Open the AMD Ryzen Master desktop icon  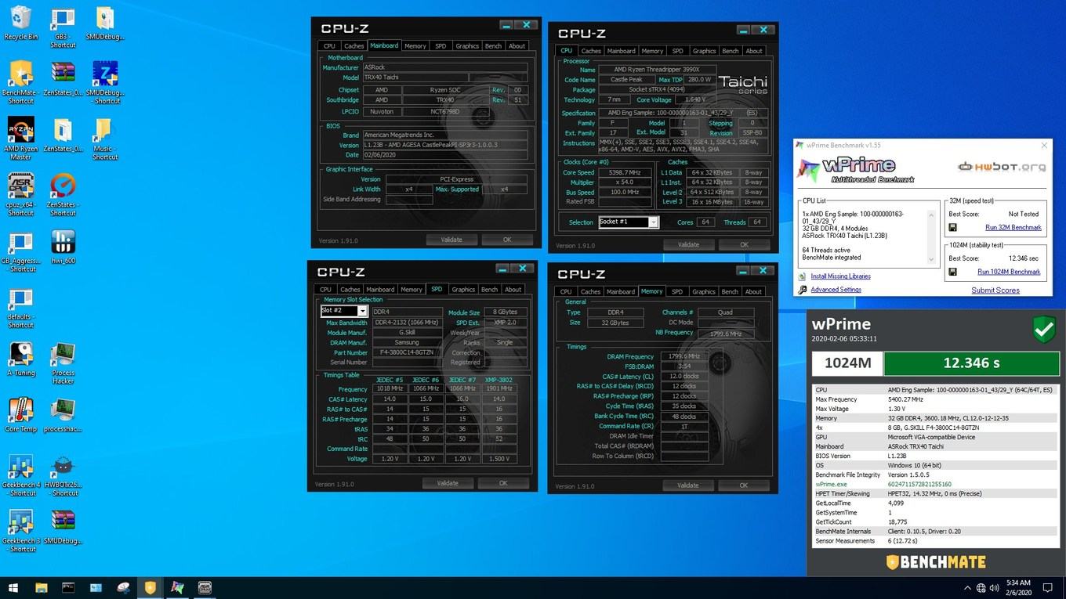pos(20,139)
